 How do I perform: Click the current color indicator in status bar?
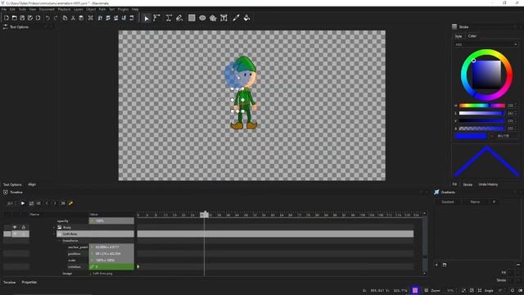coord(415,290)
